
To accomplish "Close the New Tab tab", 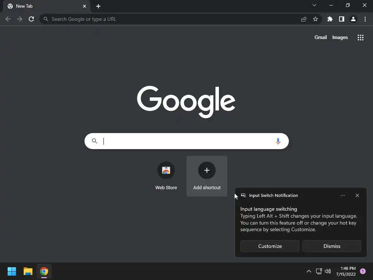I will coord(85,6).
